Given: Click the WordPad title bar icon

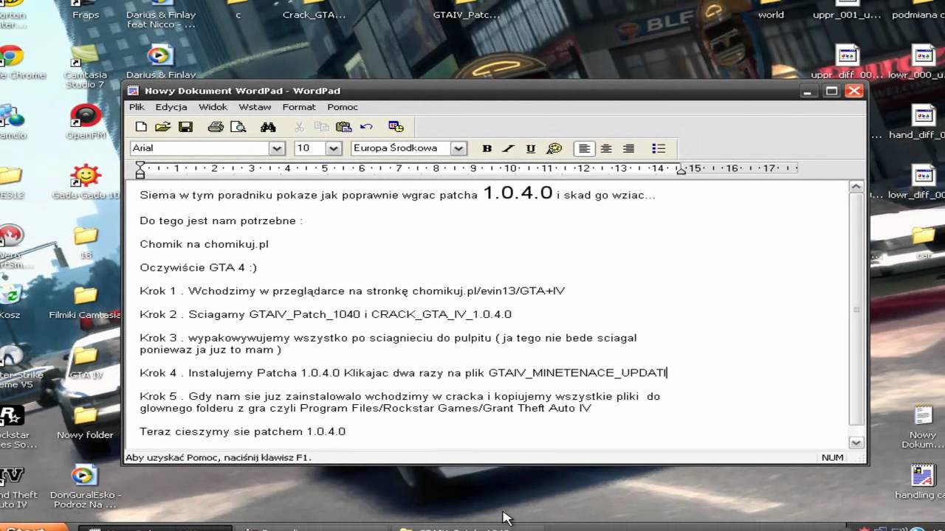Looking at the screenshot, I should click(x=133, y=91).
